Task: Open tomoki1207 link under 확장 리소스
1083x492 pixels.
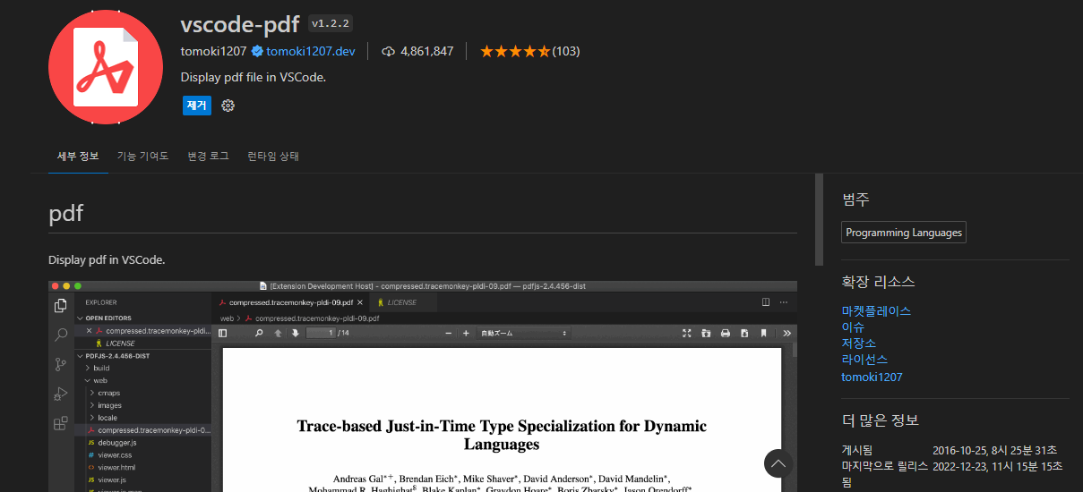Action: (x=872, y=377)
